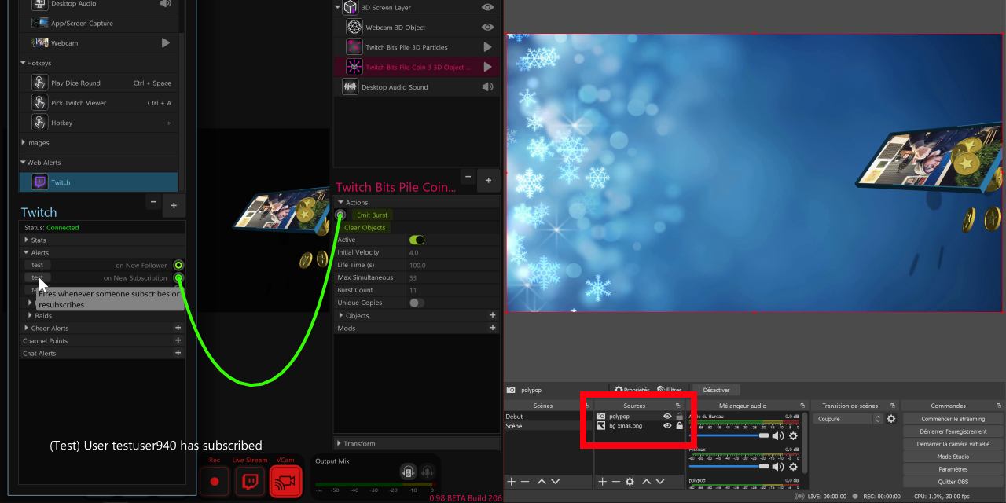1006x503 pixels.
Task: Lock the polypop source
Action: click(x=679, y=417)
